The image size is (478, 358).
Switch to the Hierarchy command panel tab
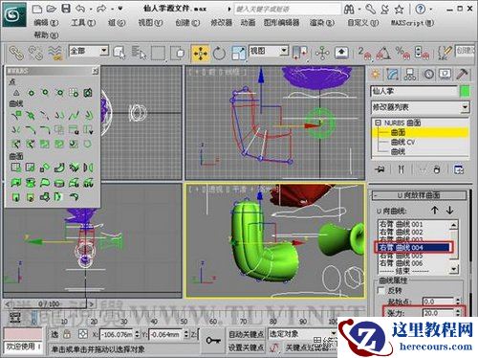point(410,75)
